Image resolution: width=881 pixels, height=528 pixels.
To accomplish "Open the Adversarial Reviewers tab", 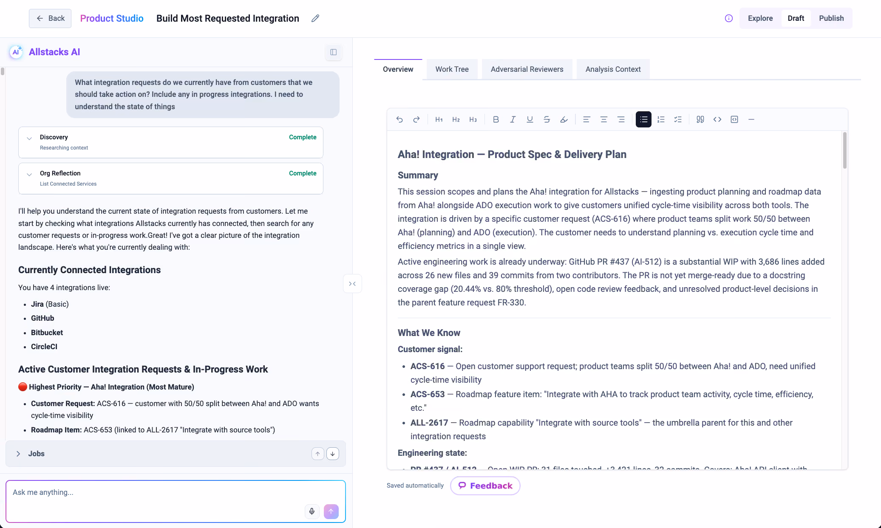I will tap(527, 69).
